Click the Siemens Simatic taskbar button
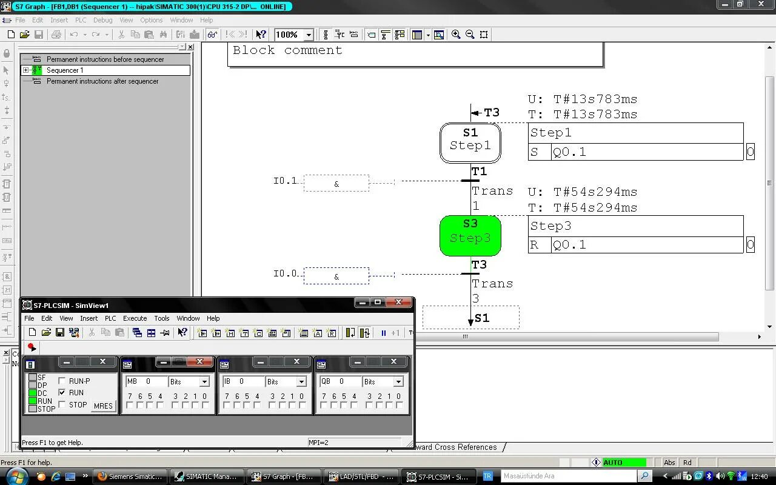This screenshot has height=485, width=776. click(x=130, y=477)
